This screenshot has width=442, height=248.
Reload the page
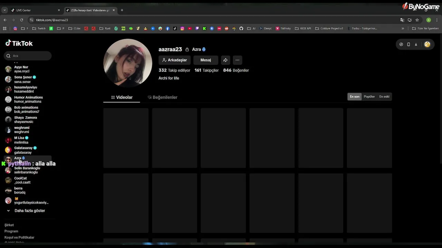click(21, 20)
